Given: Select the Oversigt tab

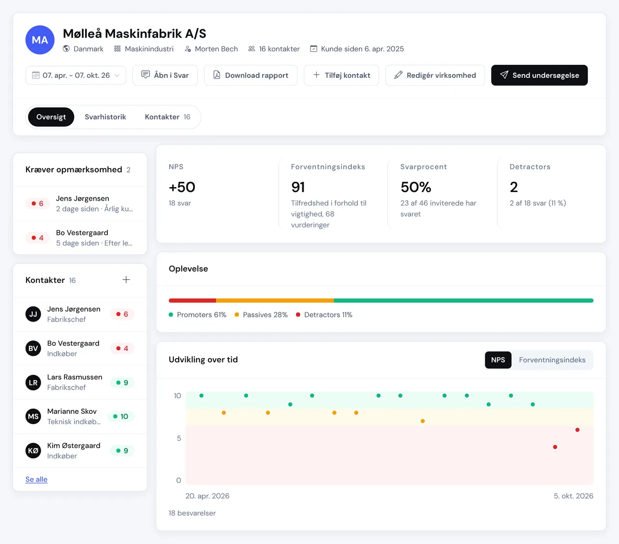Looking at the screenshot, I should pos(51,117).
